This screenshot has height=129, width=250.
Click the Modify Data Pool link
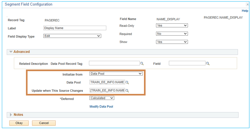(101, 107)
